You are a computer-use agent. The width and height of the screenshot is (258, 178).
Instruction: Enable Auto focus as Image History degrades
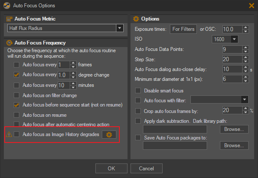[16, 134]
